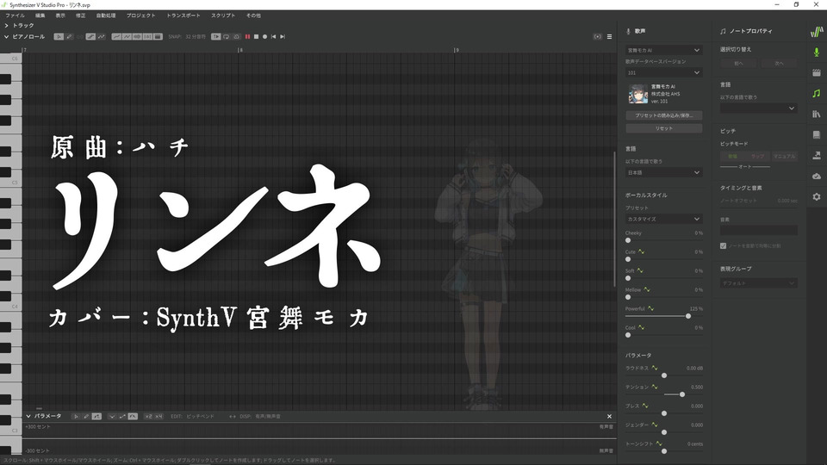The height and width of the screenshot is (465, 827).
Task: Select ラップ pitch mode button
Action: [x=758, y=157]
